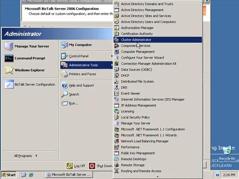Image resolution: width=239 pixels, height=179 pixels.
Task: Choose Search from the Start menu
Action: pyautogui.click(x=86, y=94)
